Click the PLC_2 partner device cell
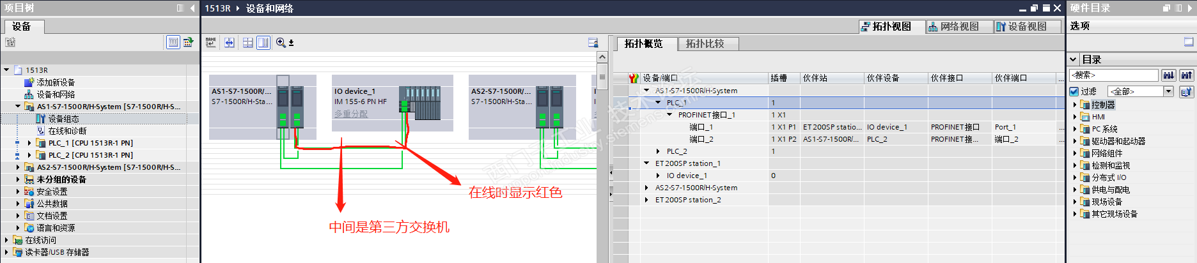This screenshot has width=1197, height=263. [896, 139]
